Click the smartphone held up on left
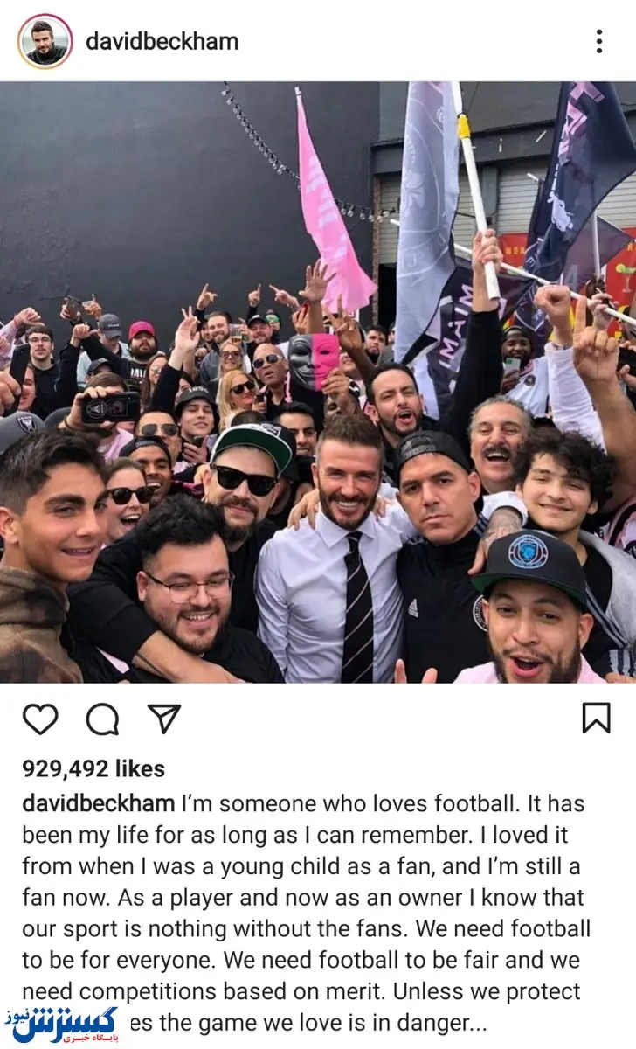This screenshot has width=636, height=1049. [x=111, y=406]
